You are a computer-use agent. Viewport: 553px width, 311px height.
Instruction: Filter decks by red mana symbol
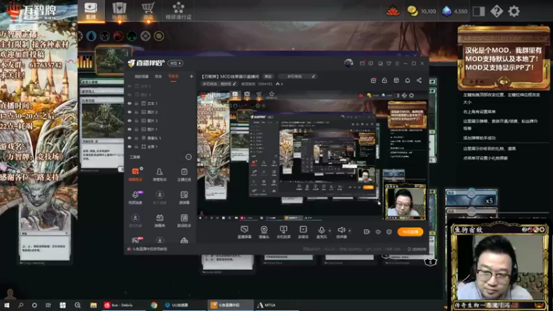tap(118, 36)
